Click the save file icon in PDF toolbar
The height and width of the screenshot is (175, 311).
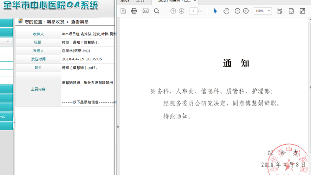[x=123, y=11]
